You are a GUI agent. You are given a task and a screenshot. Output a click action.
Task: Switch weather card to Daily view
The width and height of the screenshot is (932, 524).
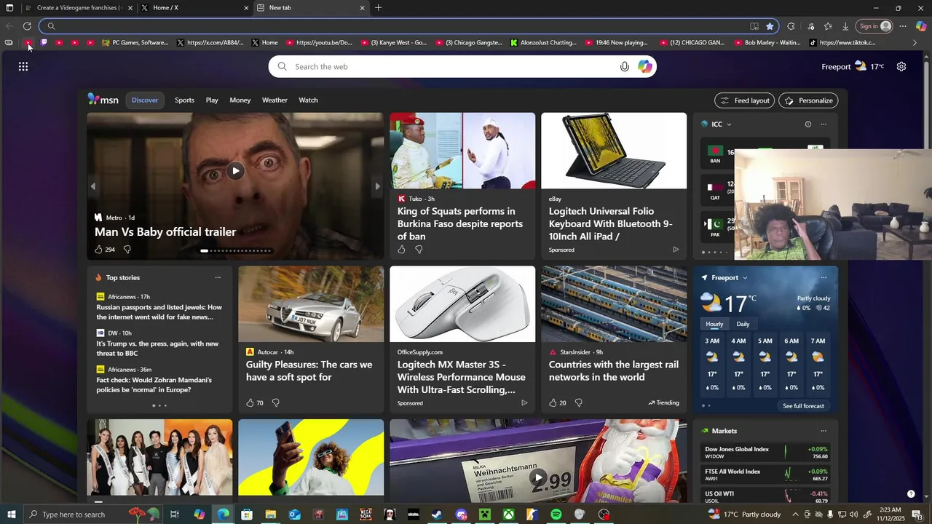[743, 324]
